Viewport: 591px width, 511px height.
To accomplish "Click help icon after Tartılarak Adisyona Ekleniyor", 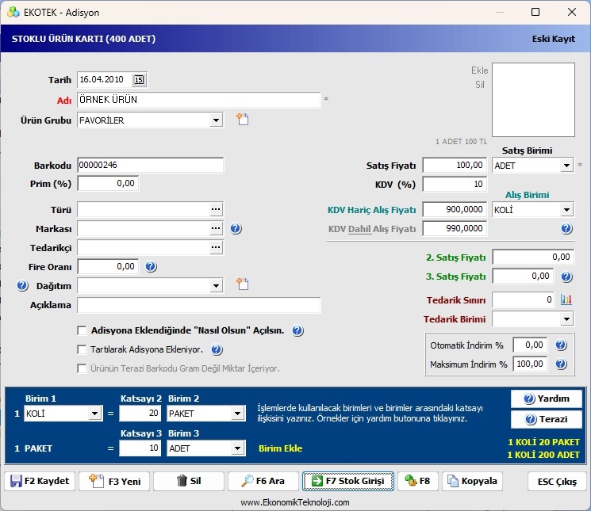I will pyautogui.click(x=217, y=349).
